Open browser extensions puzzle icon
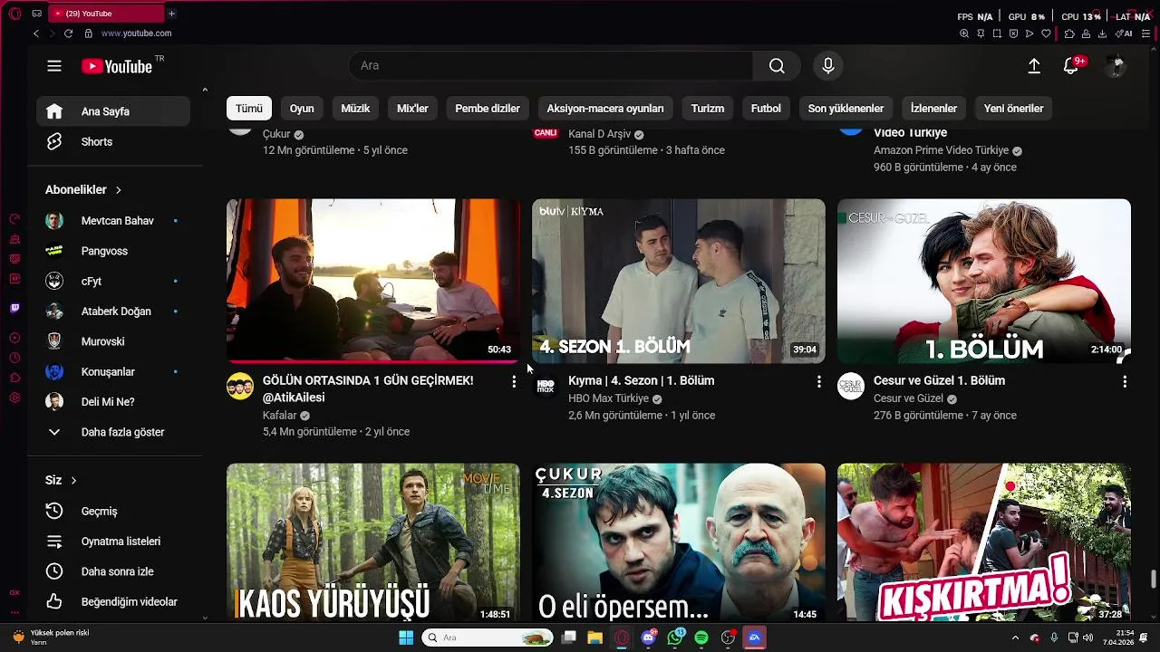Image resolution: width=1160 pixels, height=652 pixels. point(1070,34)
